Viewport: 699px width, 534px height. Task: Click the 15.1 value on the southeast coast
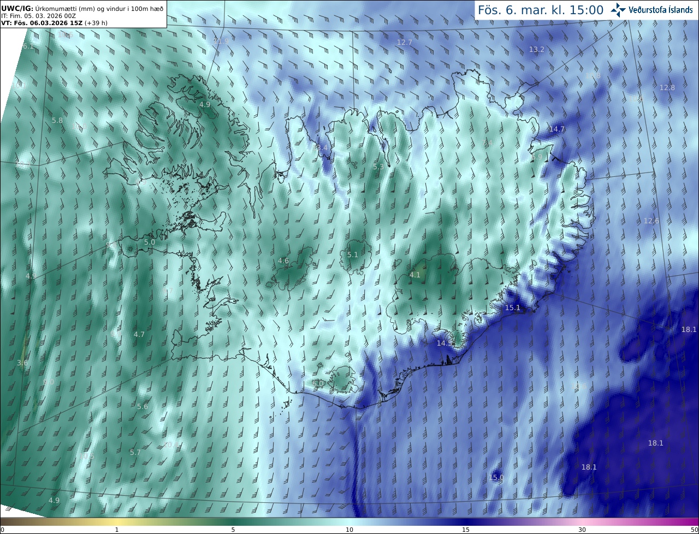(x=513, y=307)
